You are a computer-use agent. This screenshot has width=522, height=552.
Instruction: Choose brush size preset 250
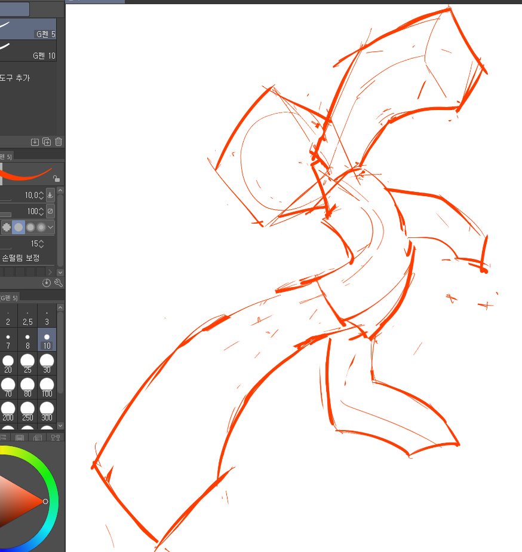point(27,411)
